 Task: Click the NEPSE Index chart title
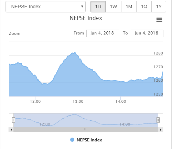(x=86, y=18)
